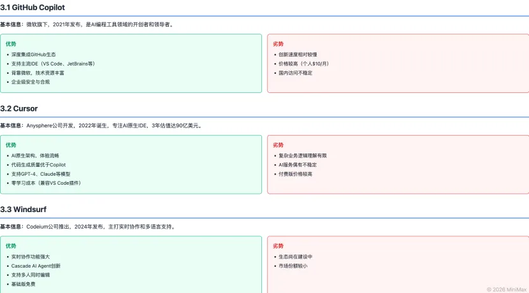Image resolution: width=529 pixels, height=293 pixels.
Task: Click bullet '支持GPT-4、Claude等模型'
Action: [x=41, y=174]
